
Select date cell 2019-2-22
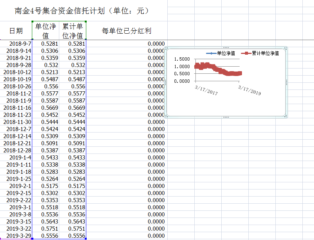click(x=16, y=200)
